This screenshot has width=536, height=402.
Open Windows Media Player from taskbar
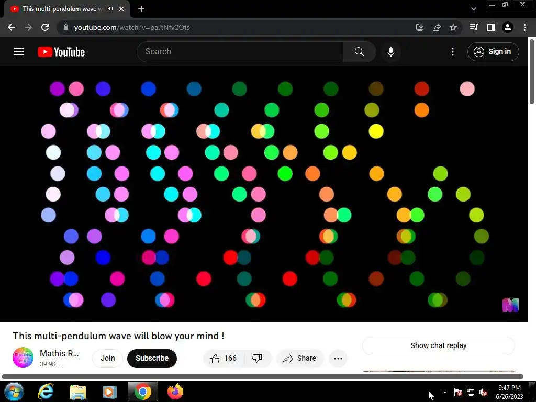coord(110,392)
